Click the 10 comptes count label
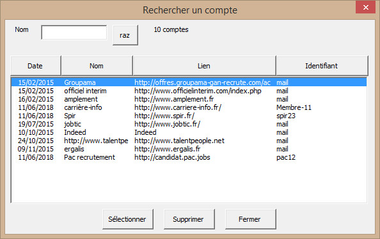 (171, 29)
